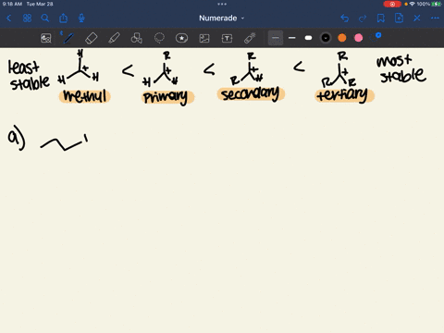Pick the black pen color

point(326,38)
